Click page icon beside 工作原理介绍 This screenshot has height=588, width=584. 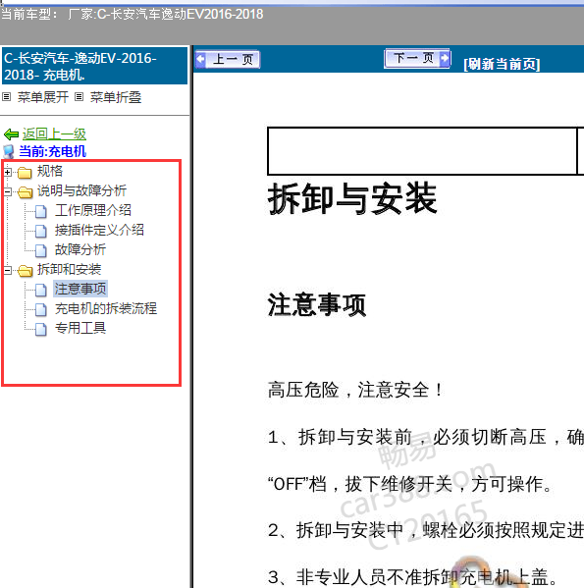[x=41, y=211]
